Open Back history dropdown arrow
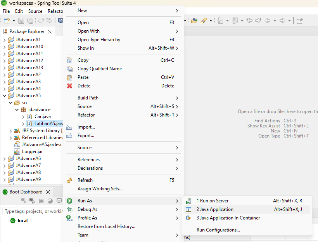This screenshot has width=318, height=242. click(x=275, y=21)
